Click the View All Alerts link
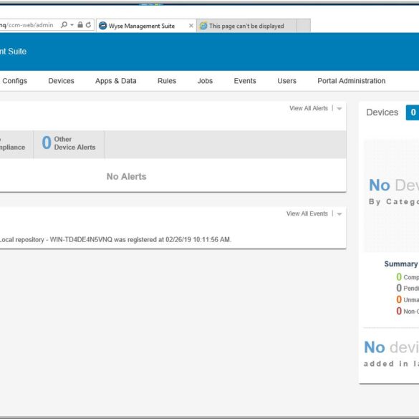Screen dimensions: 419x419 (309, 108)
